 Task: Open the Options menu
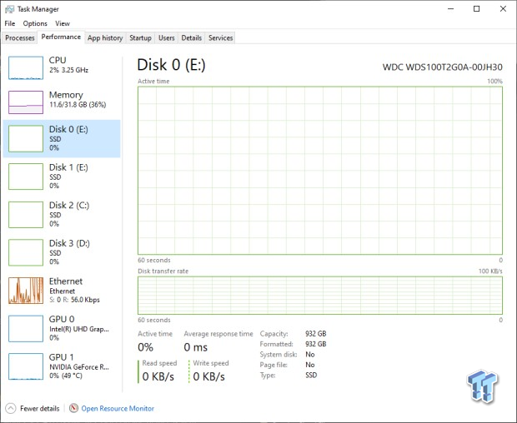pos(35,23)
